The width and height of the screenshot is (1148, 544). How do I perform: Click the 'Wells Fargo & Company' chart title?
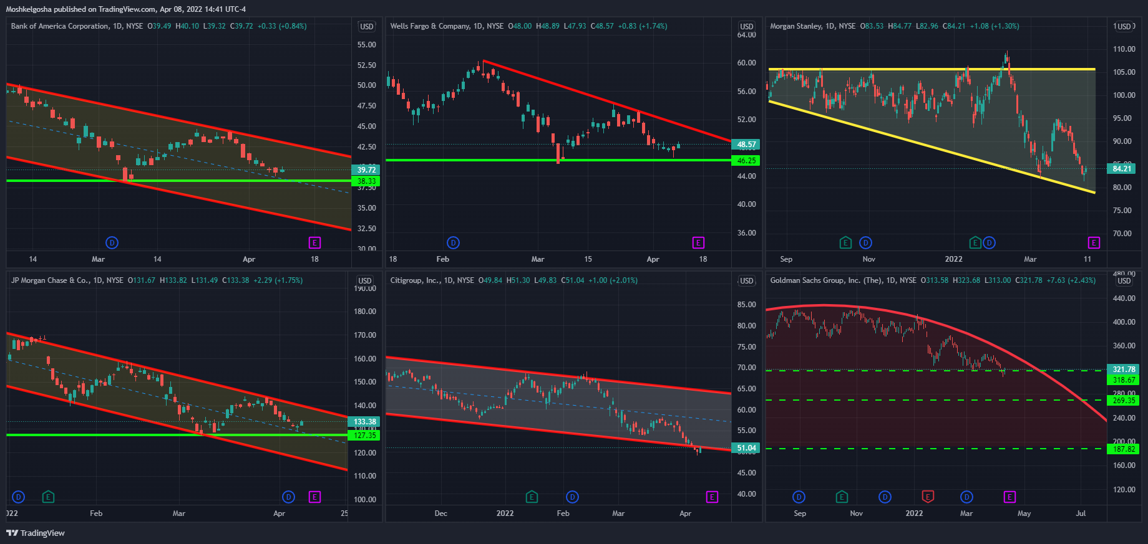[430, 26]
